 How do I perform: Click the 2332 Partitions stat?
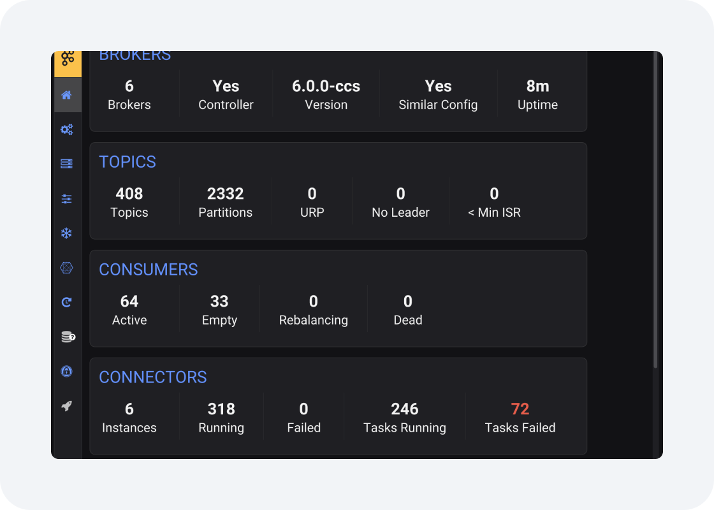click(226, 202)
